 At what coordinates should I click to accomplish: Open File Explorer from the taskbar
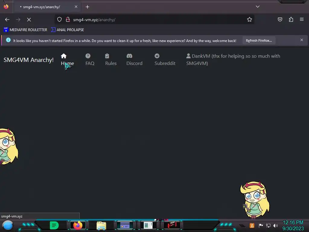click(101, 226)
